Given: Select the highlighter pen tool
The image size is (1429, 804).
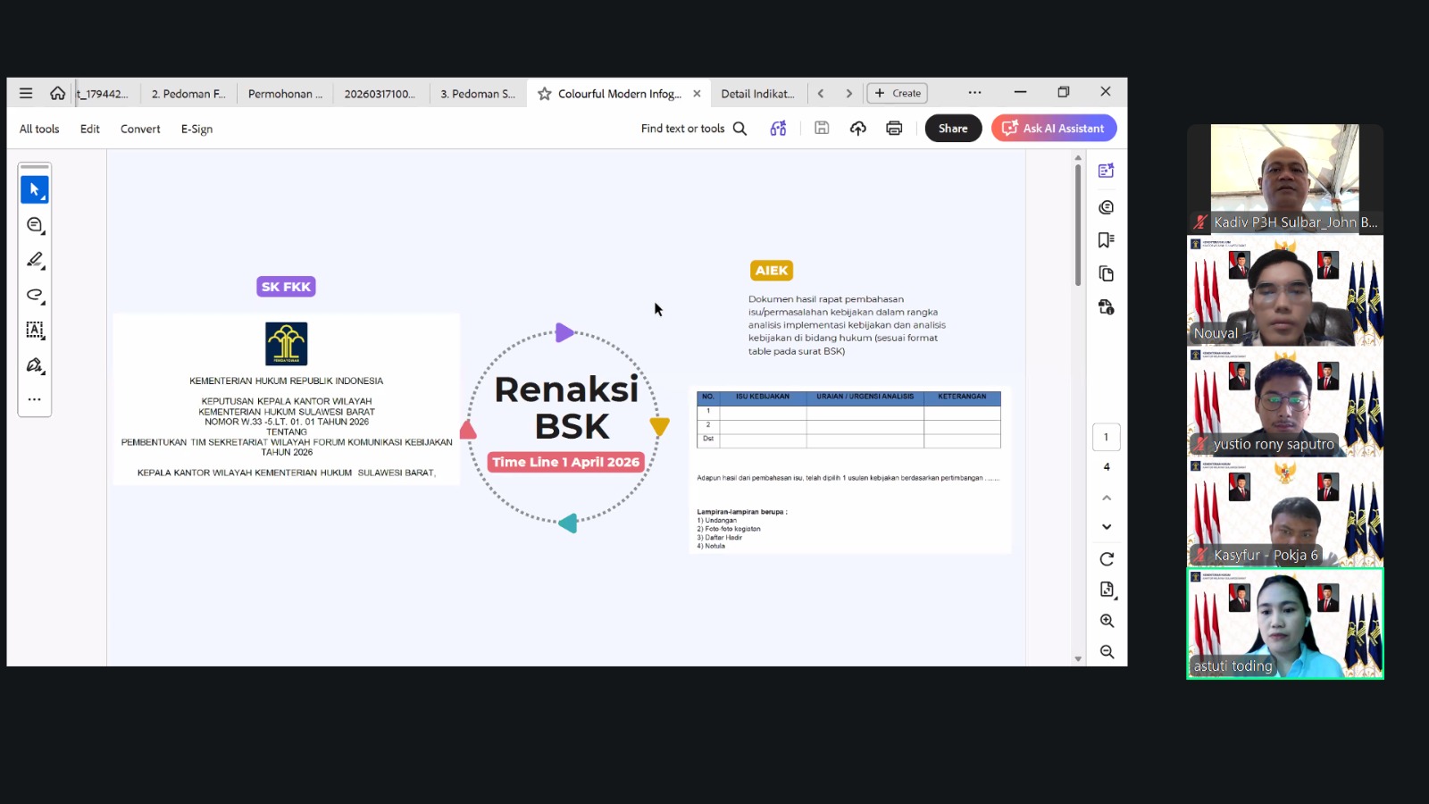Looking at the screenshot, I should coord(34,260).
